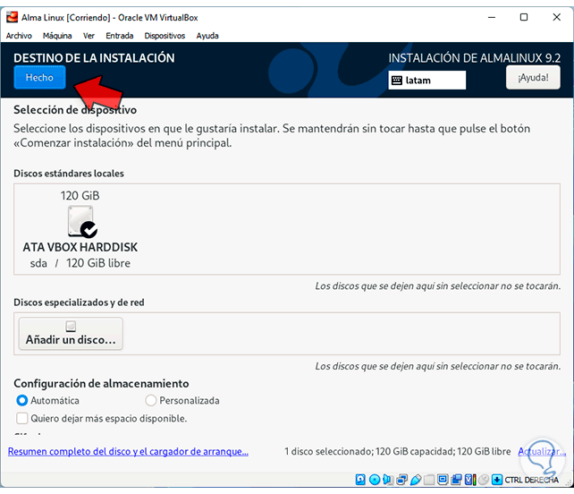Minimize the VirtualBox window
Screen dimensions: 574x494
[x=492, y=17]
